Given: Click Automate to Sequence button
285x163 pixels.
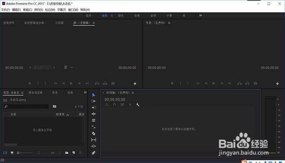Looking at the screenshot, I should 53,153.
